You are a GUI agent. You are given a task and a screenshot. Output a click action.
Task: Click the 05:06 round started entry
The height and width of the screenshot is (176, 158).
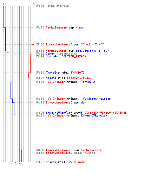tap(52, 6)
